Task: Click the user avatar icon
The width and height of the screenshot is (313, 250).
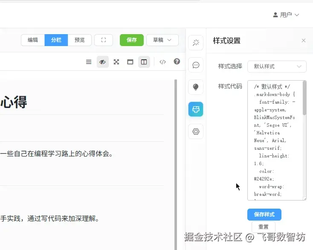Action: click(275, 15)
